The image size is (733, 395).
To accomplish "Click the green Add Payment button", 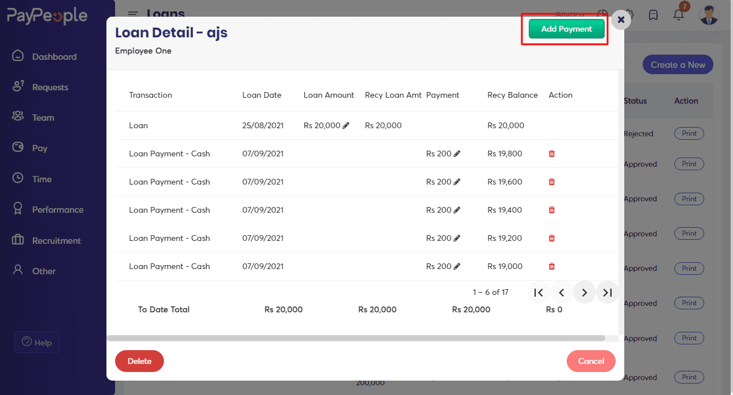I will (x=567, y=29).
